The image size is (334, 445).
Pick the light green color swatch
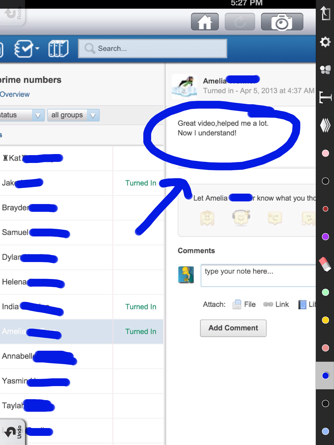[325, 292]
